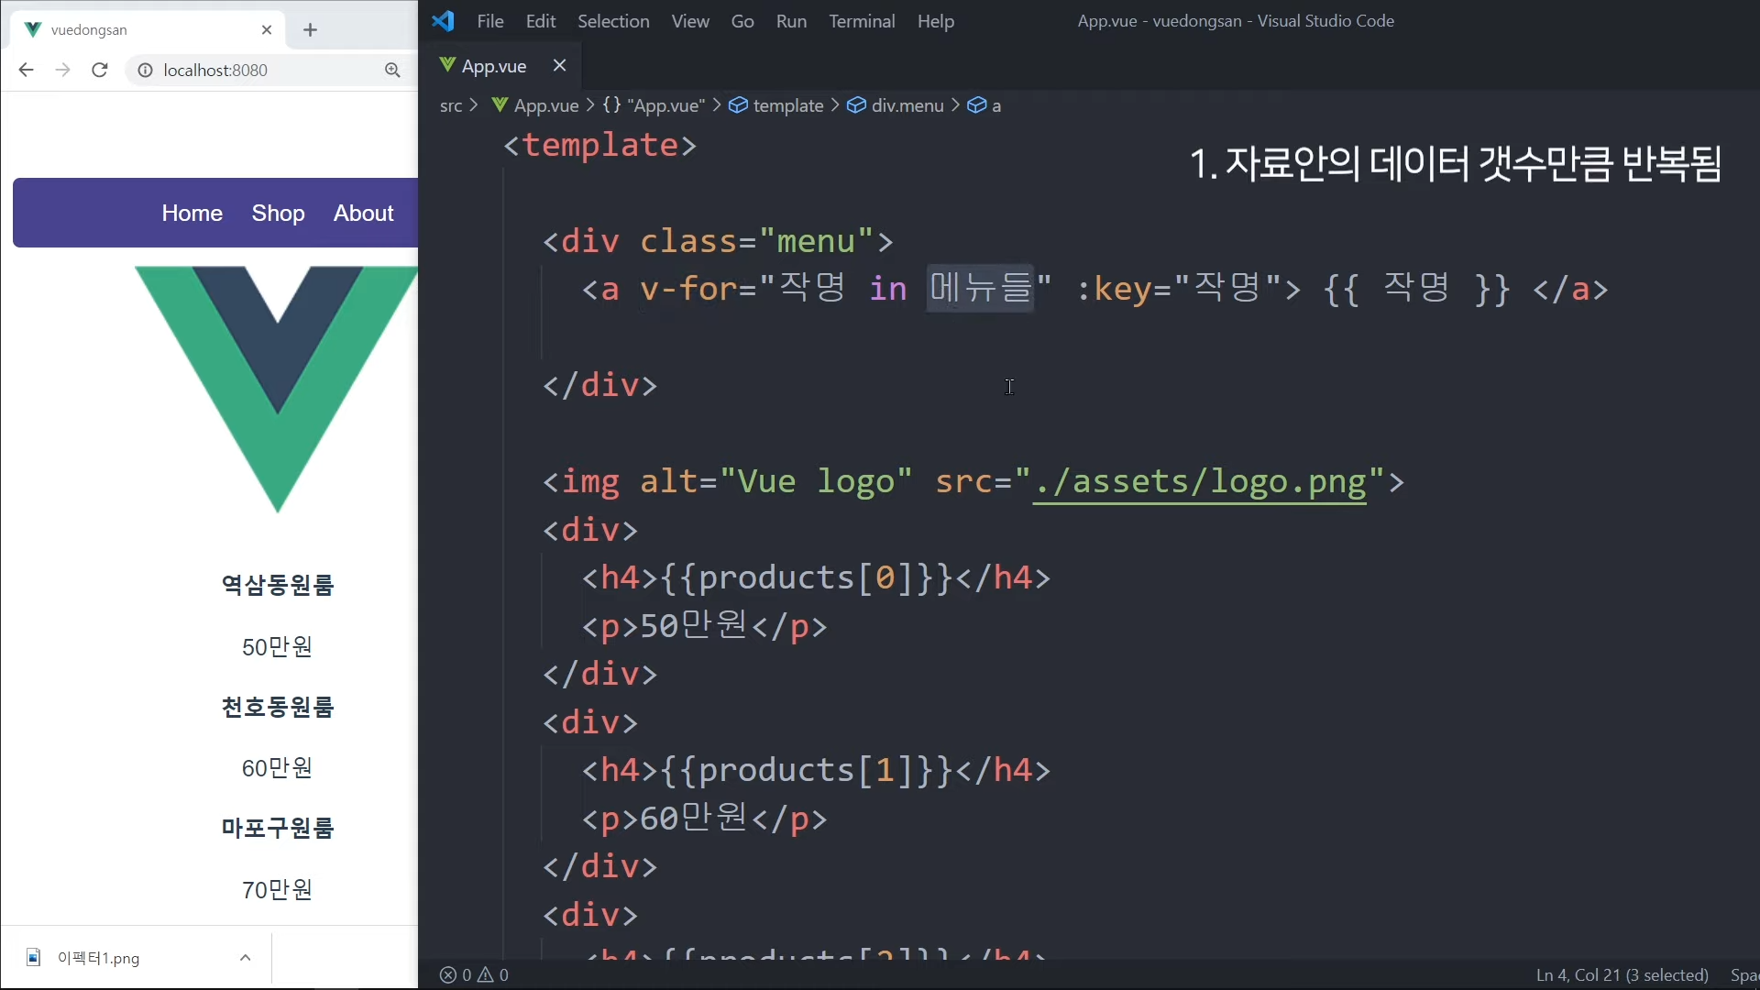Open the div.menu breadcrumb dropdown
The height and width of the screenshot is (990, 1760).
[x=907, y=105]
